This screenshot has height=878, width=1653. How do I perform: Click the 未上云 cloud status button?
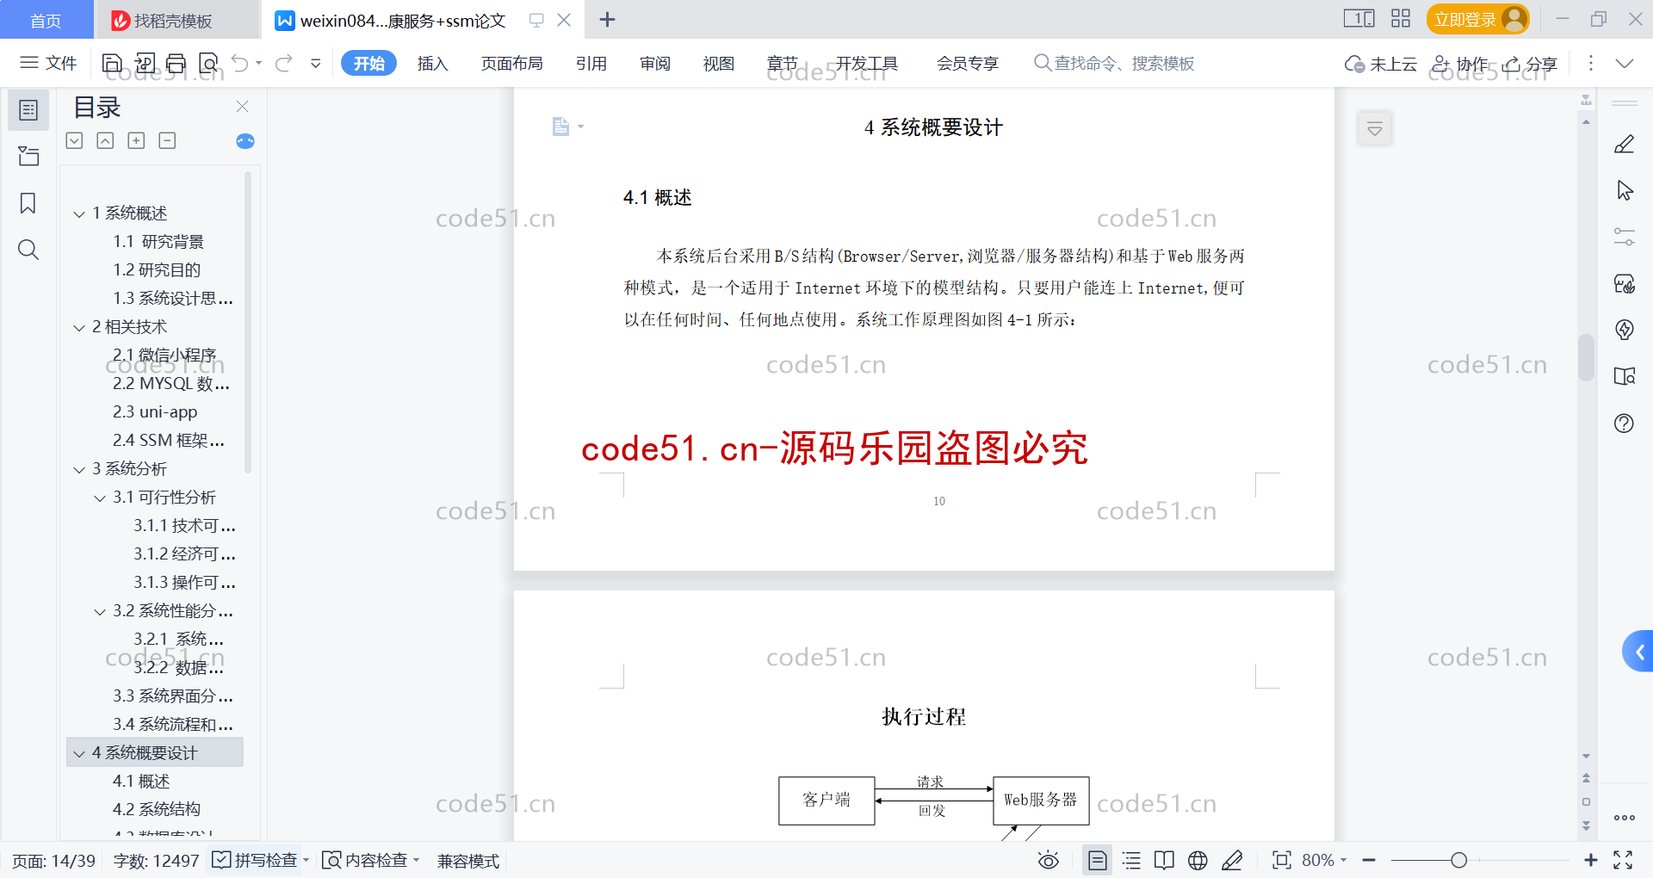click(1381, 64)
